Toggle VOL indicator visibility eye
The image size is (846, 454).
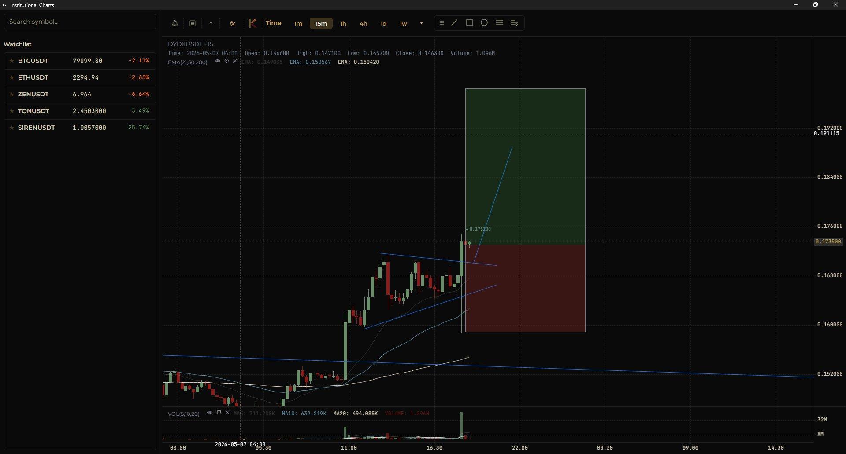210,413
